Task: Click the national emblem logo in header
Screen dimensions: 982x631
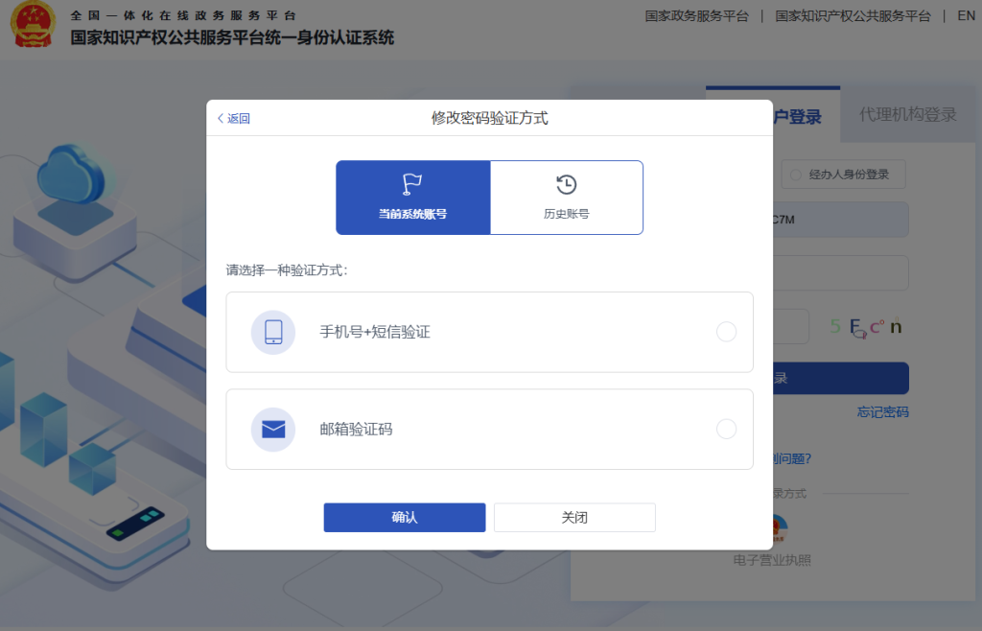Action: 35,26
